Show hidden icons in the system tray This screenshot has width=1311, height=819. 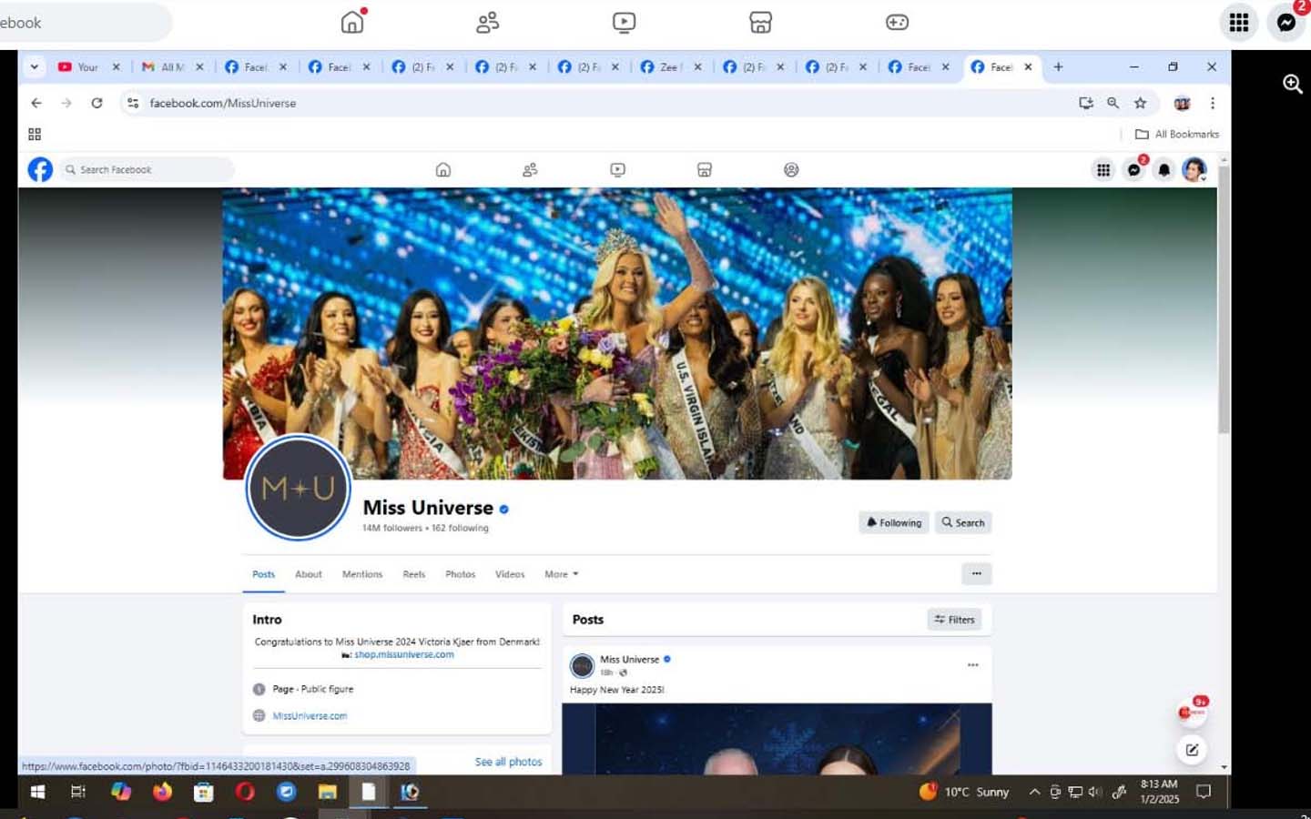click(1034, 792)
